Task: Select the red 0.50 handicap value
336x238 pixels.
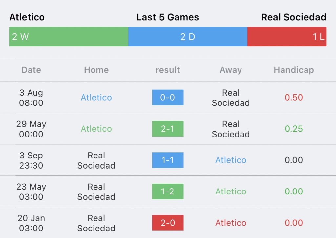Action: pyautogui.click(x=294, y=97)
